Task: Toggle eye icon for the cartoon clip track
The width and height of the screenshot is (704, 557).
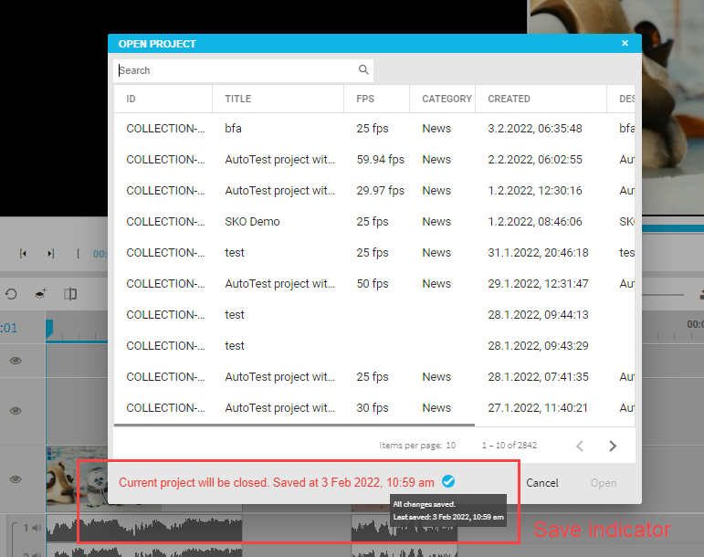Action: point(16,479)
